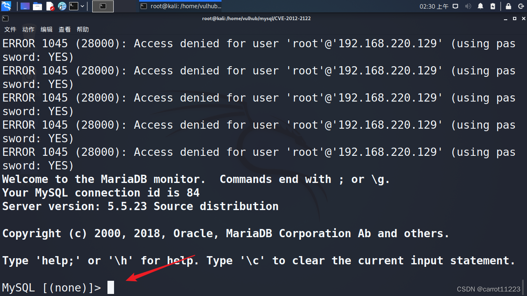
Task: Open the file manager from the taskbar
Action: click(37, 6)
